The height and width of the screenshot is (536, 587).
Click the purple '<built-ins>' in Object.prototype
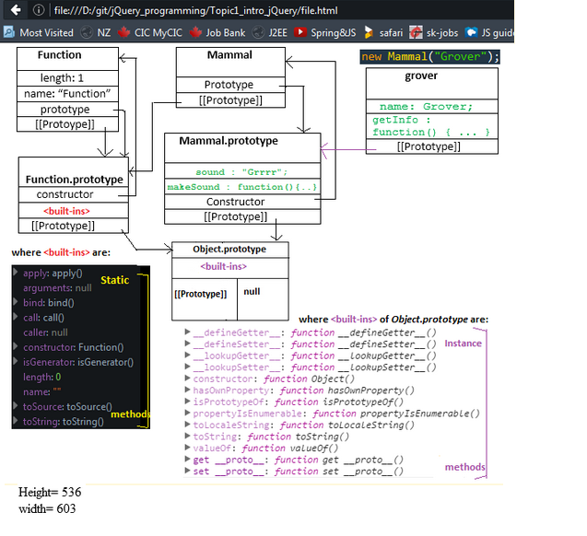(224, 266)
